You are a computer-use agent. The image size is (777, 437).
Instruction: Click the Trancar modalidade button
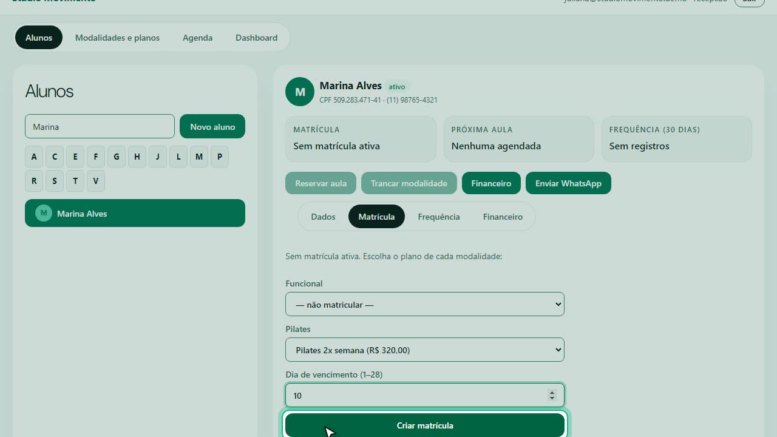pyautogui.click(x=409, y=183)
